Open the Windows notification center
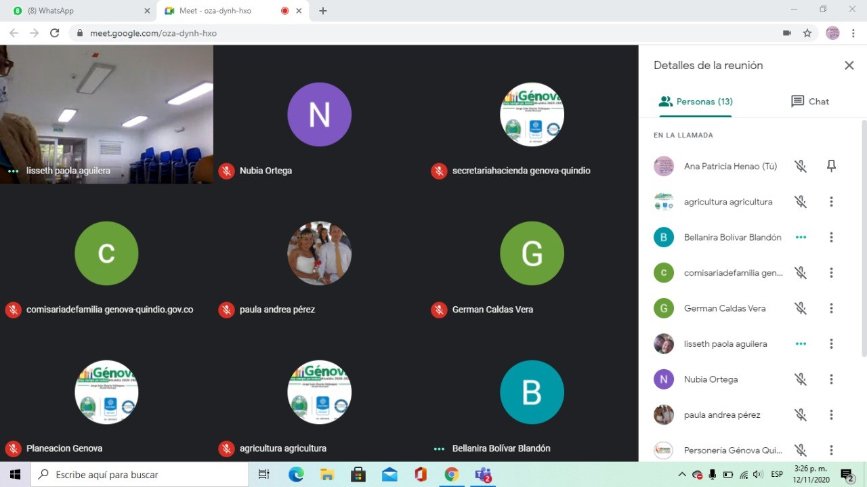This screenshot has height=487, width=867. click(847, 475)
